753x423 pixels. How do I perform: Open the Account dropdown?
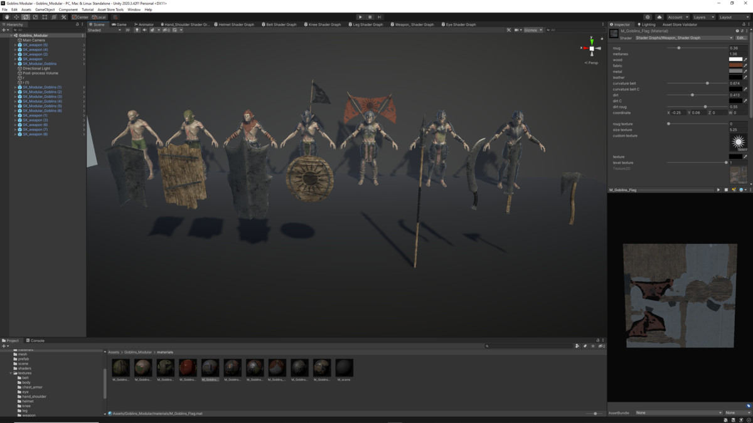[x=677, y=17]
